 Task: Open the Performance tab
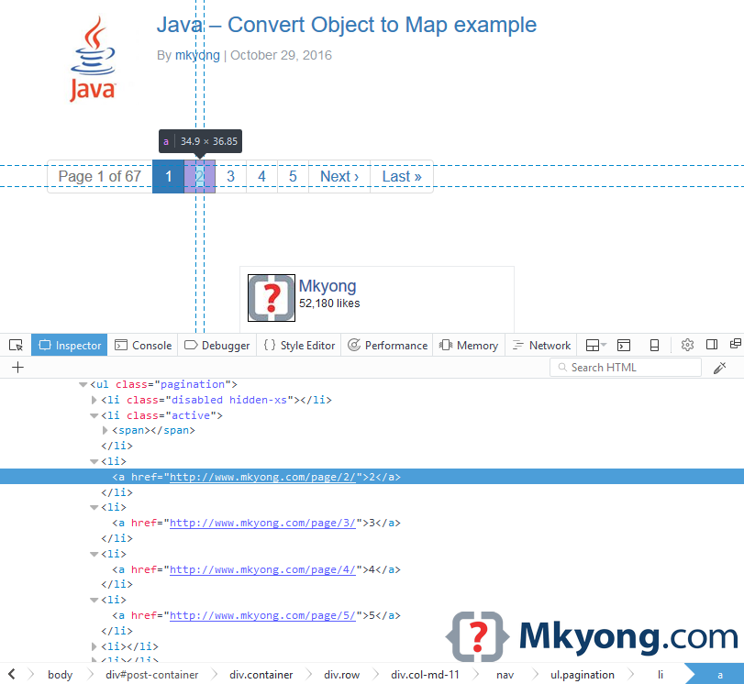tap(387, 346)
